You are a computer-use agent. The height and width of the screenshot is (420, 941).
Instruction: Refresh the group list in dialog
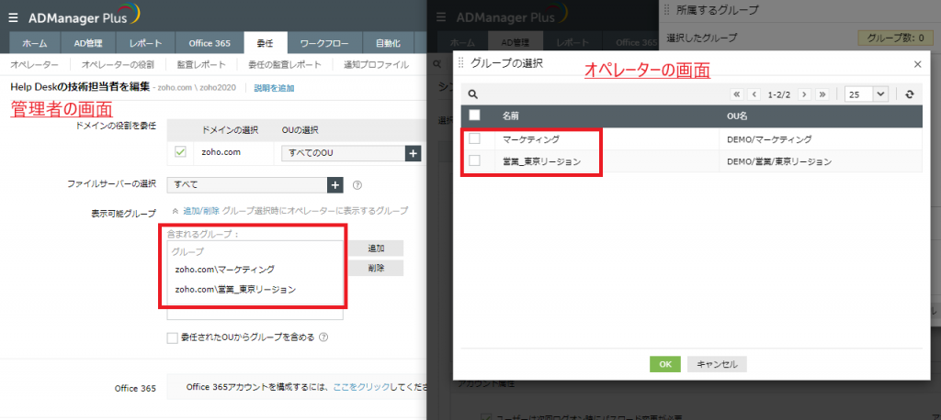pos(910,94)
